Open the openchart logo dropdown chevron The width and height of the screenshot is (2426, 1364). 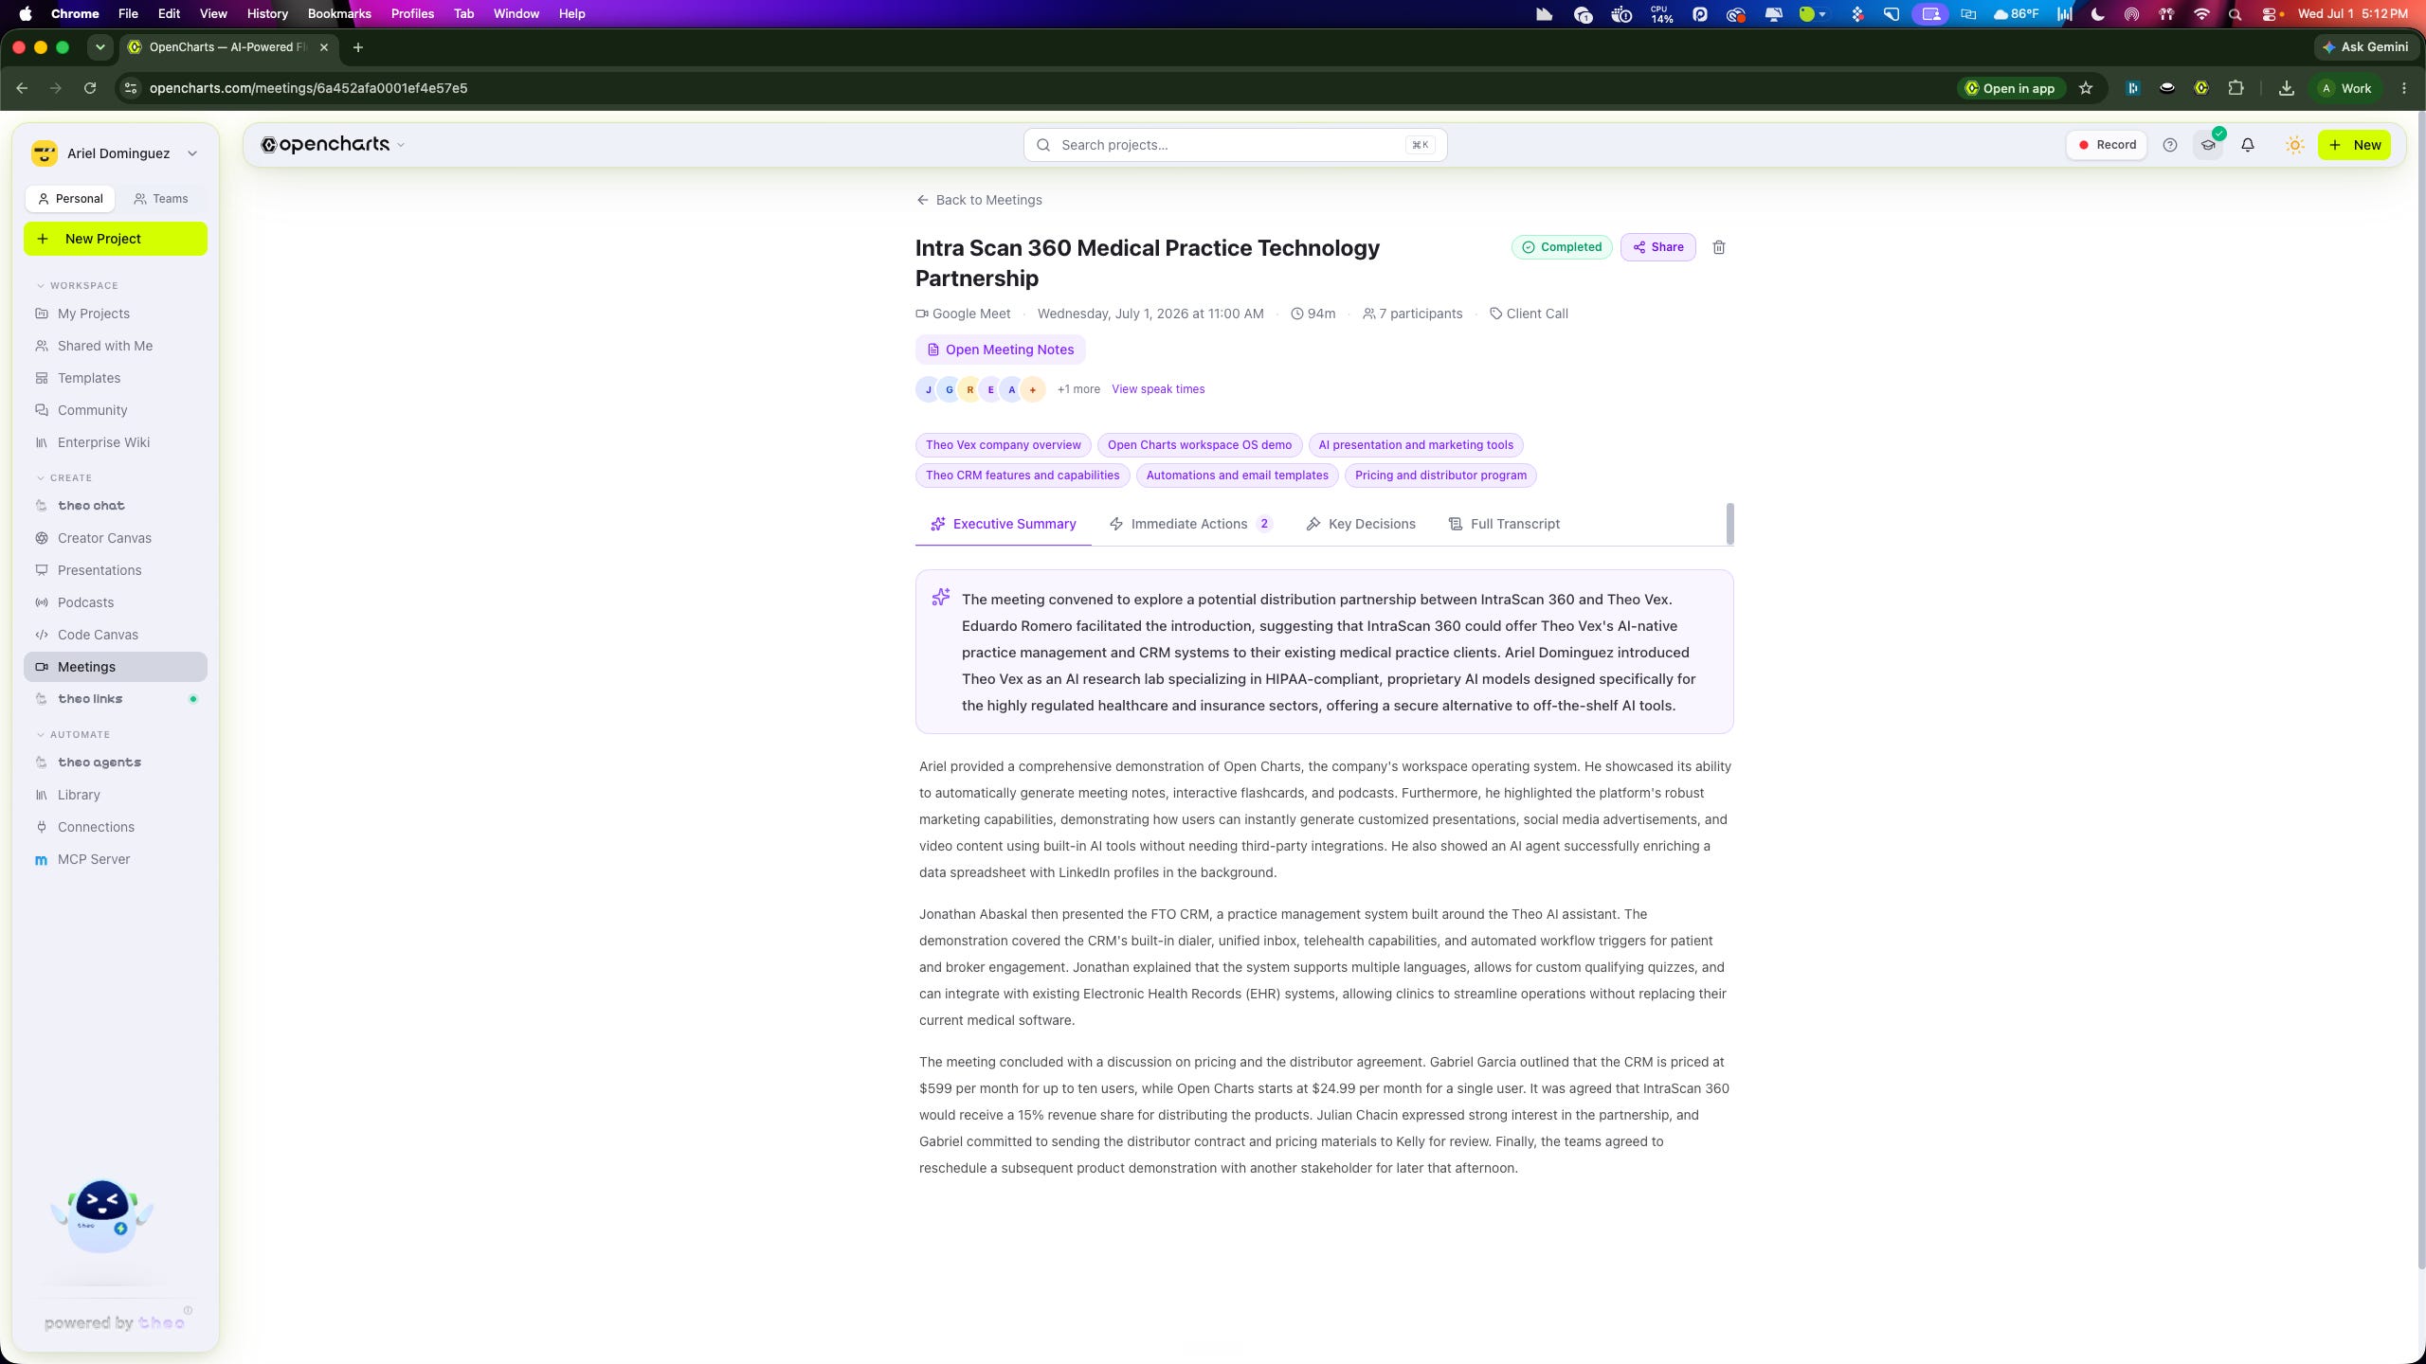click(x=400, y=145)
